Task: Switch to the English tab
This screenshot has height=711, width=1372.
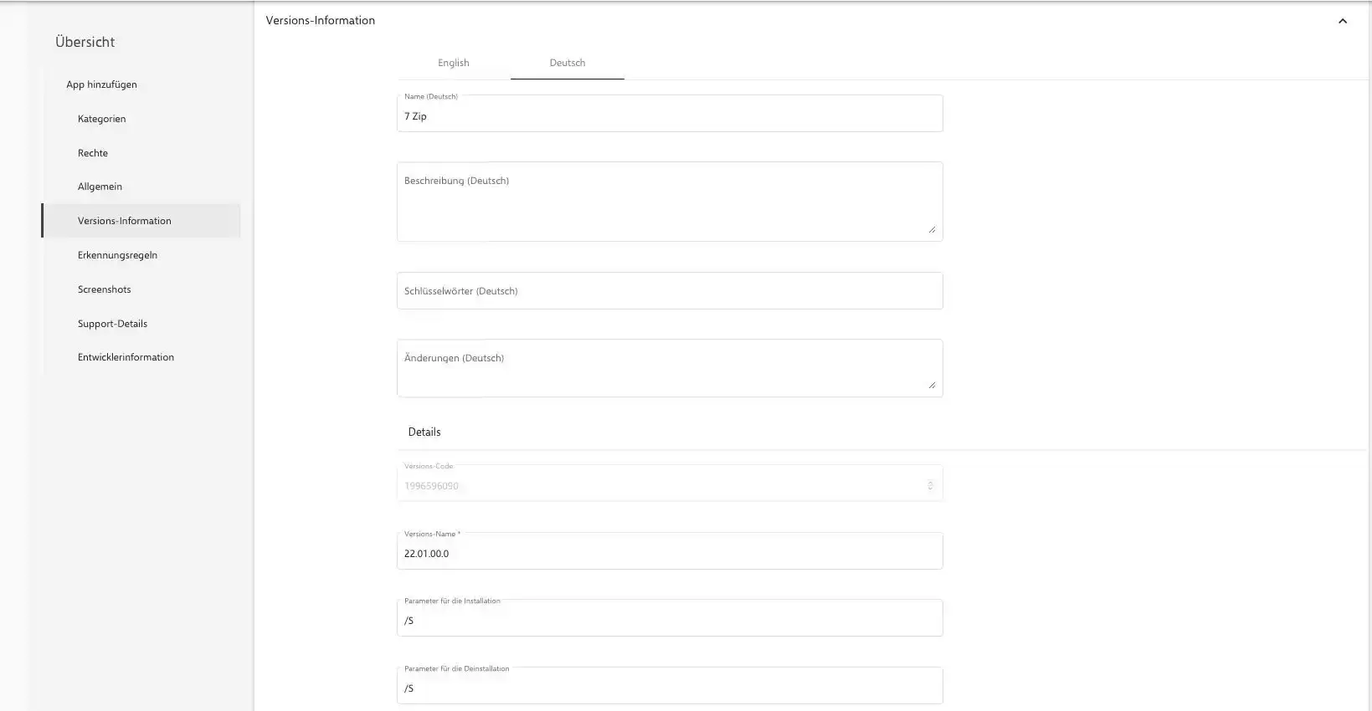Action: coord(454,63)
